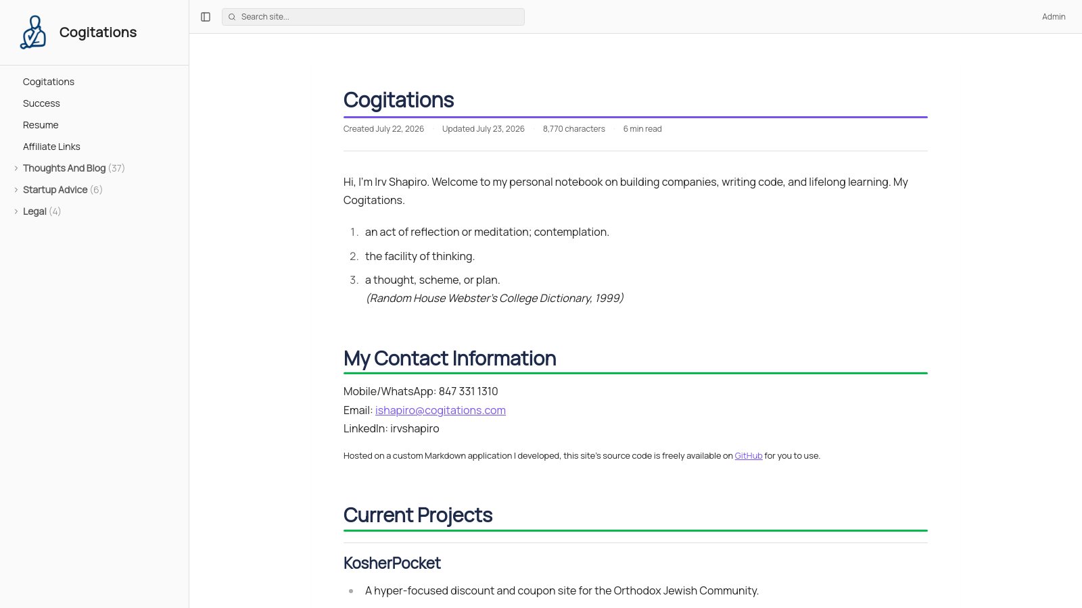1082x608 pixels.
Task: Expand the Thoughts And Blog chevron
Action: 16,168
